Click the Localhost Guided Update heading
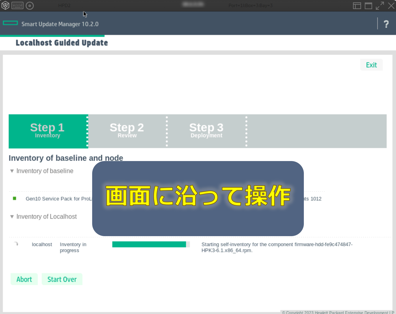 (62, 43)
